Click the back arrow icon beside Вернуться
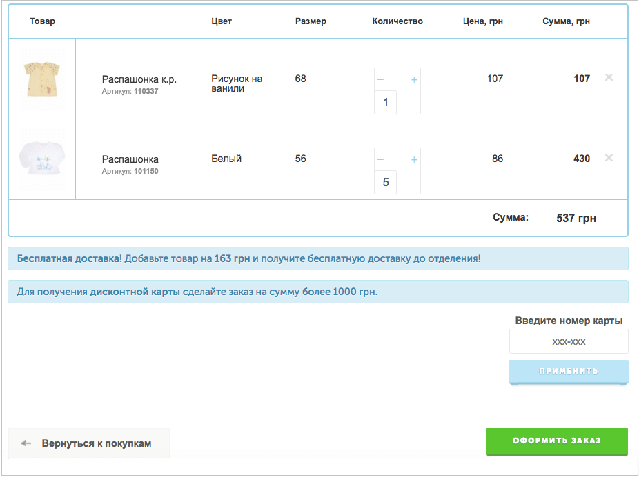This screenshot has width=639, height=477. 26,443
